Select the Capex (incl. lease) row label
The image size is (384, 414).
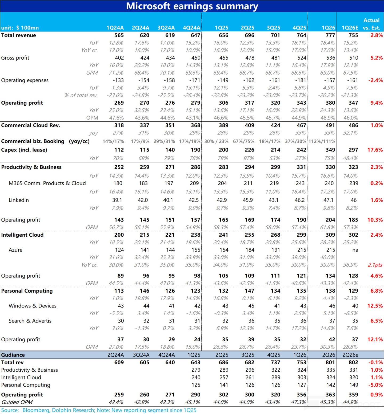(x=24, y=150)
